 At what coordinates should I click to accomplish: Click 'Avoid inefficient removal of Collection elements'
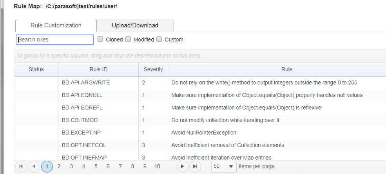pos(228,145)
